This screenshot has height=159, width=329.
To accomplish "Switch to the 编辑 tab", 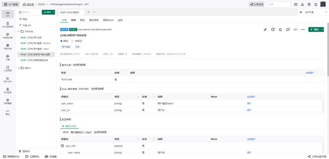I will click(73, 20).
